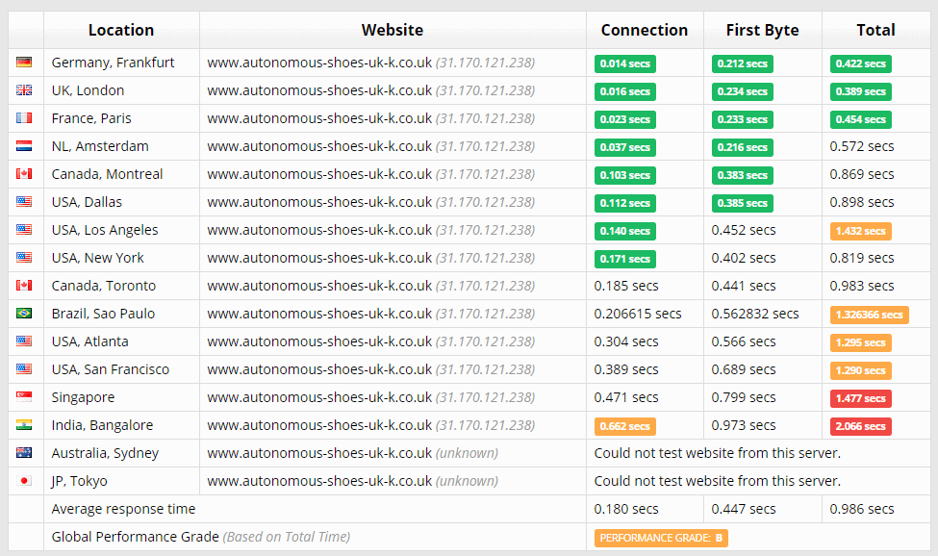Select the India, Bangalore location cell
This screenshot has height=556, width=938.
tap(121, 425)
